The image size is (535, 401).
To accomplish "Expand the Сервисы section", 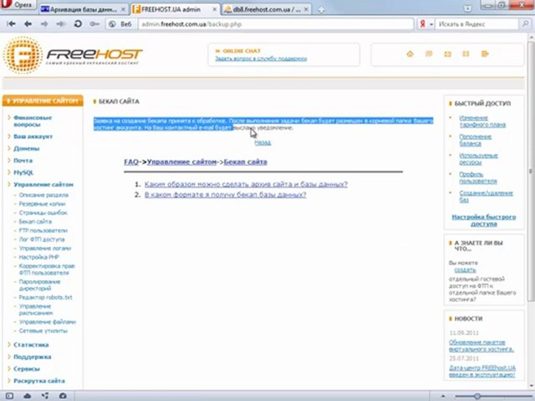I will click(x=27, y=369).
